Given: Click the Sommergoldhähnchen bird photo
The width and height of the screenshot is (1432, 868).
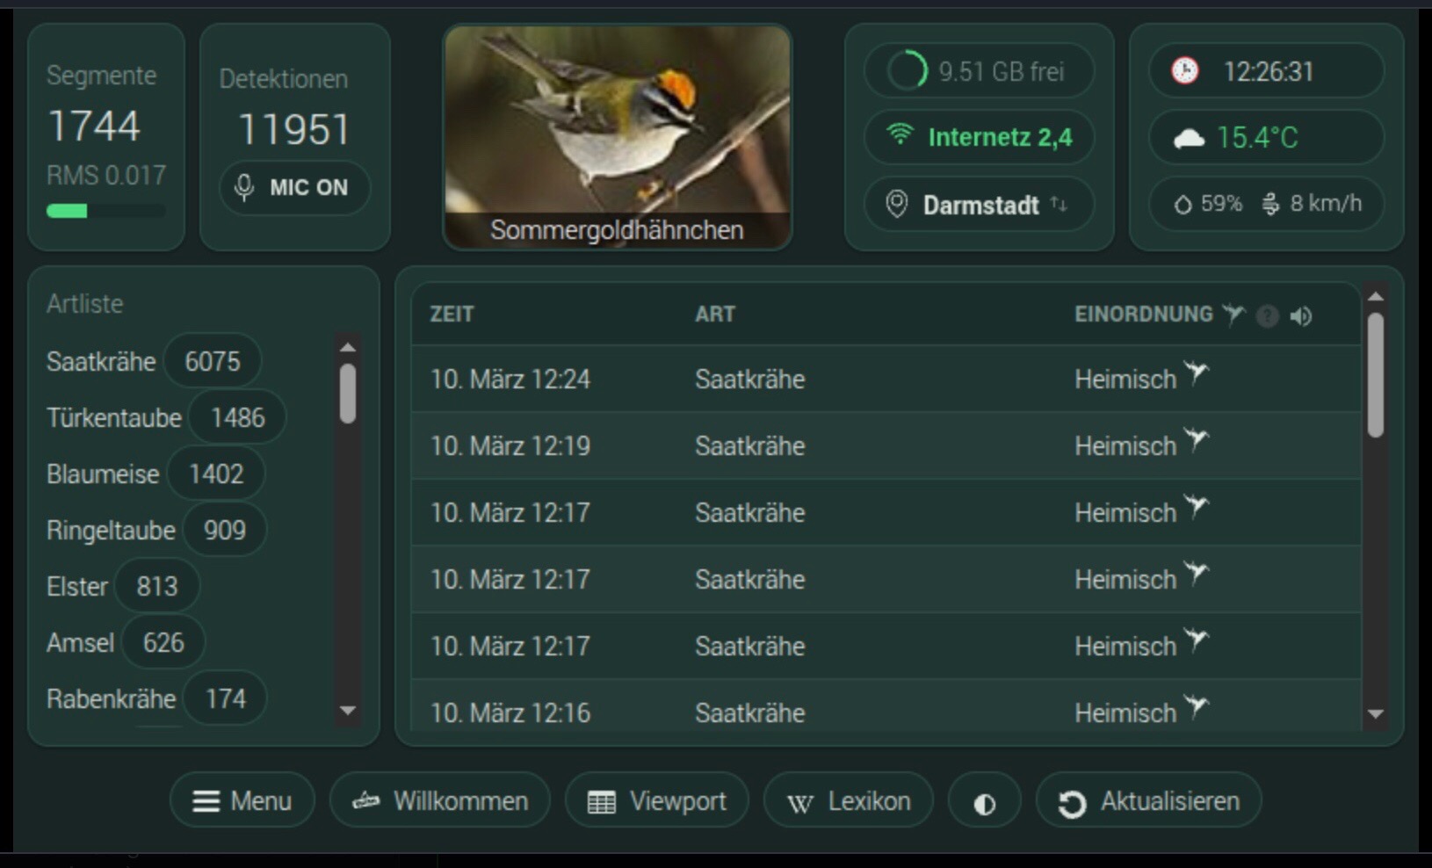Looking at the screenshot, I should [x=617, y=123].
